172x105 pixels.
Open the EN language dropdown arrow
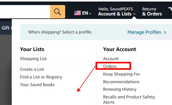(90, 14)
